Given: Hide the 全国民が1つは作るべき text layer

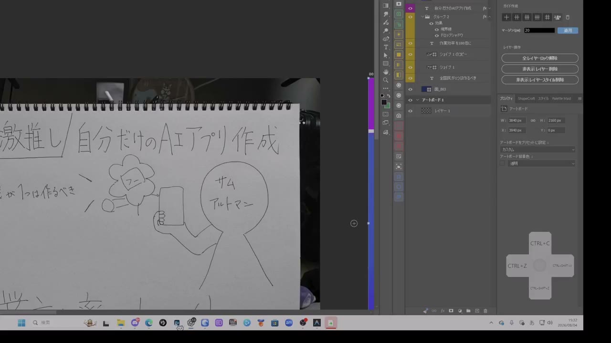Looking at the screenshot, I should point(410,78).
